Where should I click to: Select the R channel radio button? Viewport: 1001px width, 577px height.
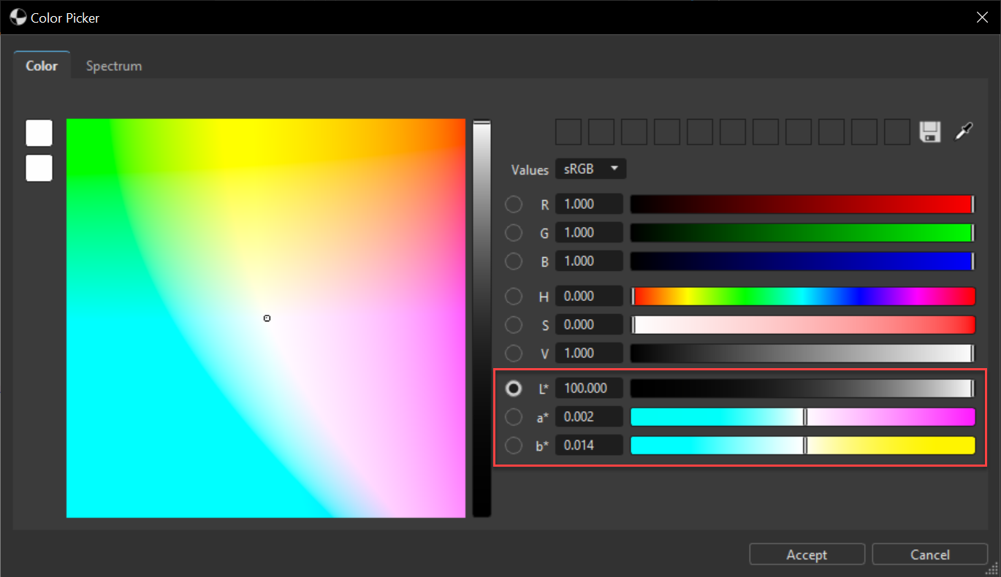tap(514, 204)
